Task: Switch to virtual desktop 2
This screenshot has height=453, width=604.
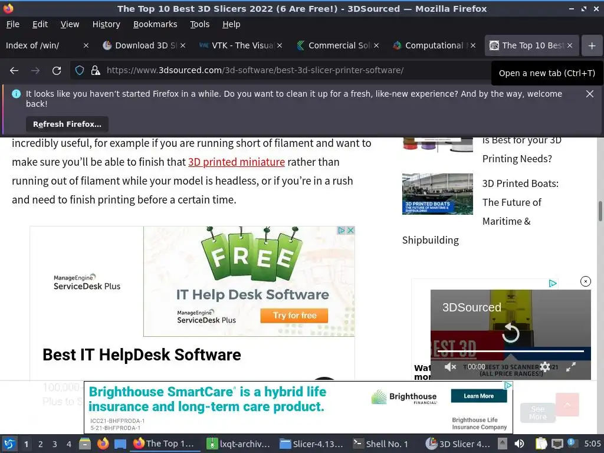Action: (x=40, y=444)
